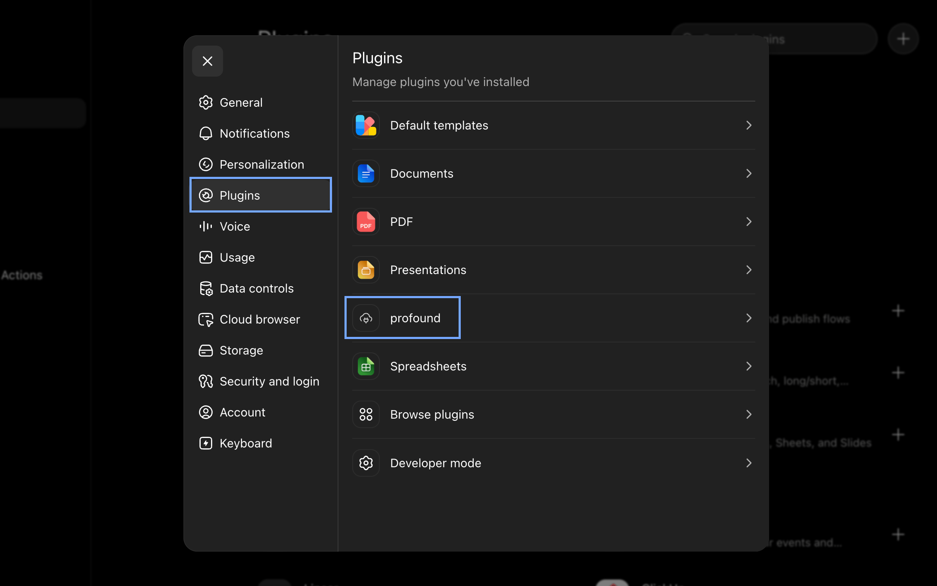
Task: Click the Keyboard shortcut icon
Action: point(206,443)
